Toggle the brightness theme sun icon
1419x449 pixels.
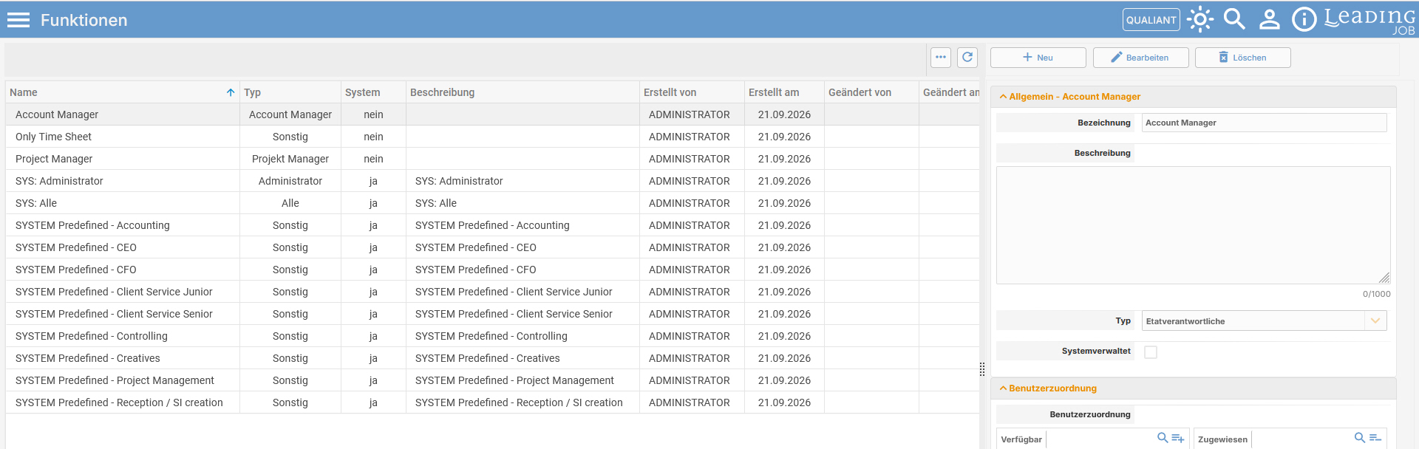1200,19
